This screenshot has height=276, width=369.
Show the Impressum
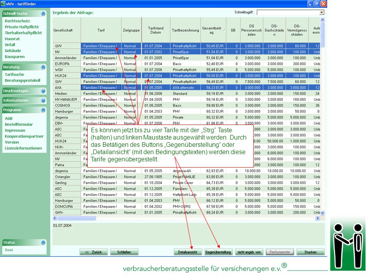point(15,130)
